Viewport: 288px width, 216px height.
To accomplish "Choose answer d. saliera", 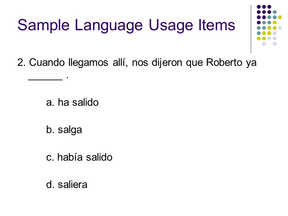I will coord(67,184).
